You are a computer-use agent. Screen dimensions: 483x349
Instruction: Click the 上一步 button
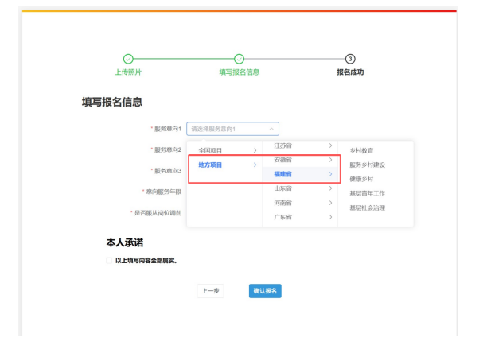click(210, 291)
